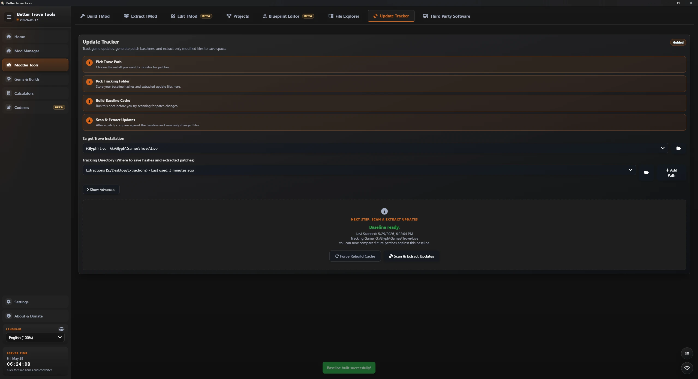
Task: Click the Last Scanned timestamp line
Action: (x=384, y=234)
